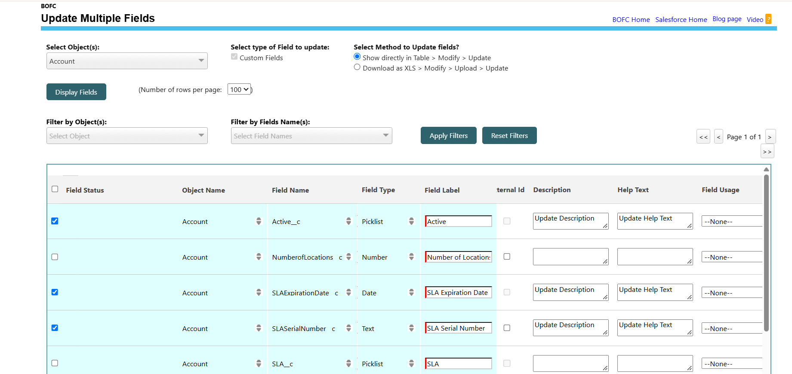Open Field Usage dropdown for Active__c row

click(732, 221)
